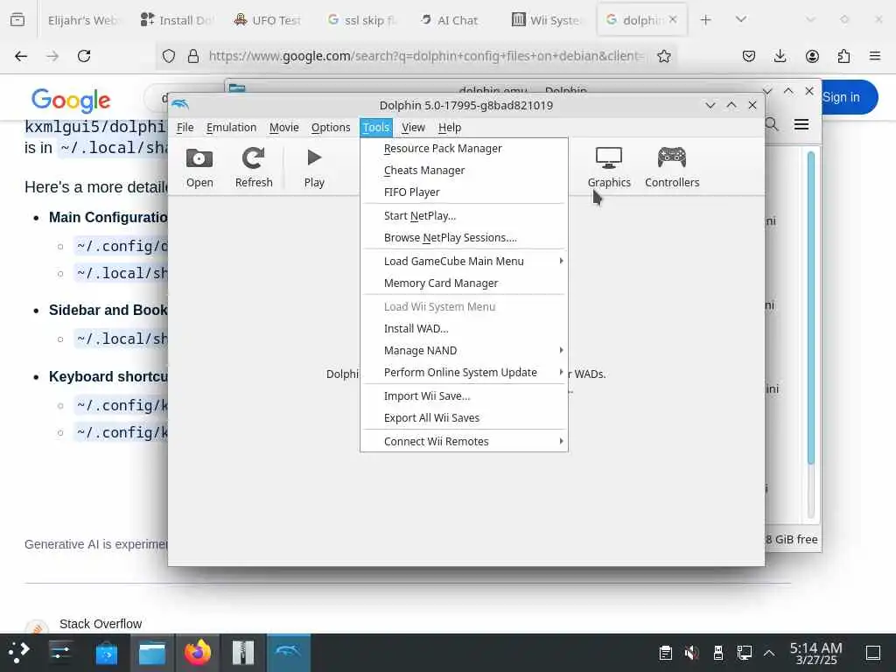Open the KDE application launcher
This screenshot has height=672, width=896.
[x=19, y=653]
